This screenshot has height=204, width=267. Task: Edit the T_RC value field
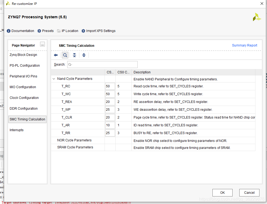tap(110, 86)
